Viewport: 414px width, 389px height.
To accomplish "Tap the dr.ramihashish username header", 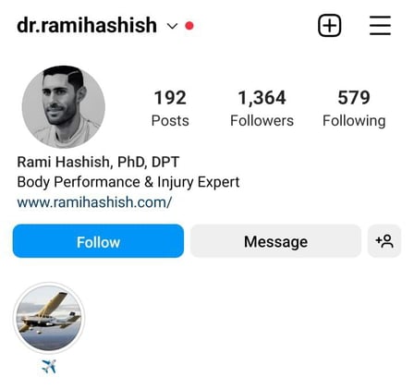I will pos(87,25).
